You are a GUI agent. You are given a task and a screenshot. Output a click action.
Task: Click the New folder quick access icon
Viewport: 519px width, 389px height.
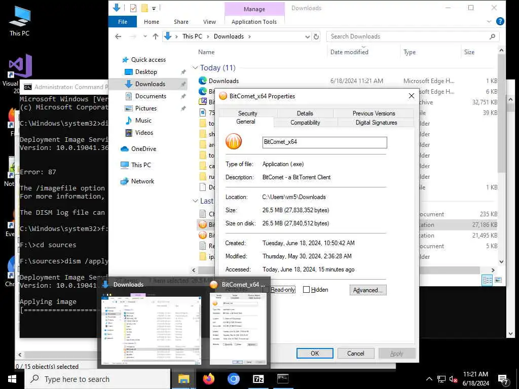pyautogui.click(x=144, y=8)
